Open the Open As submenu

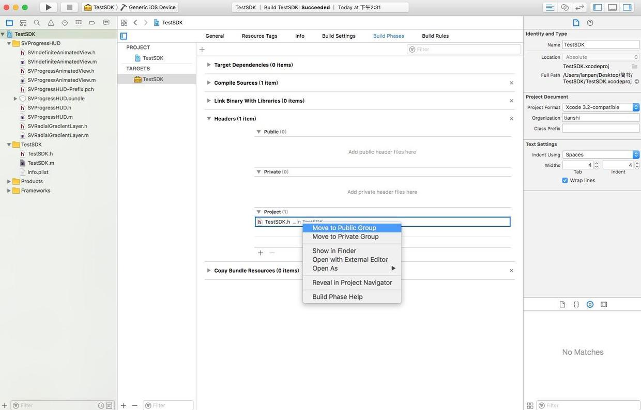click(352, 269)
